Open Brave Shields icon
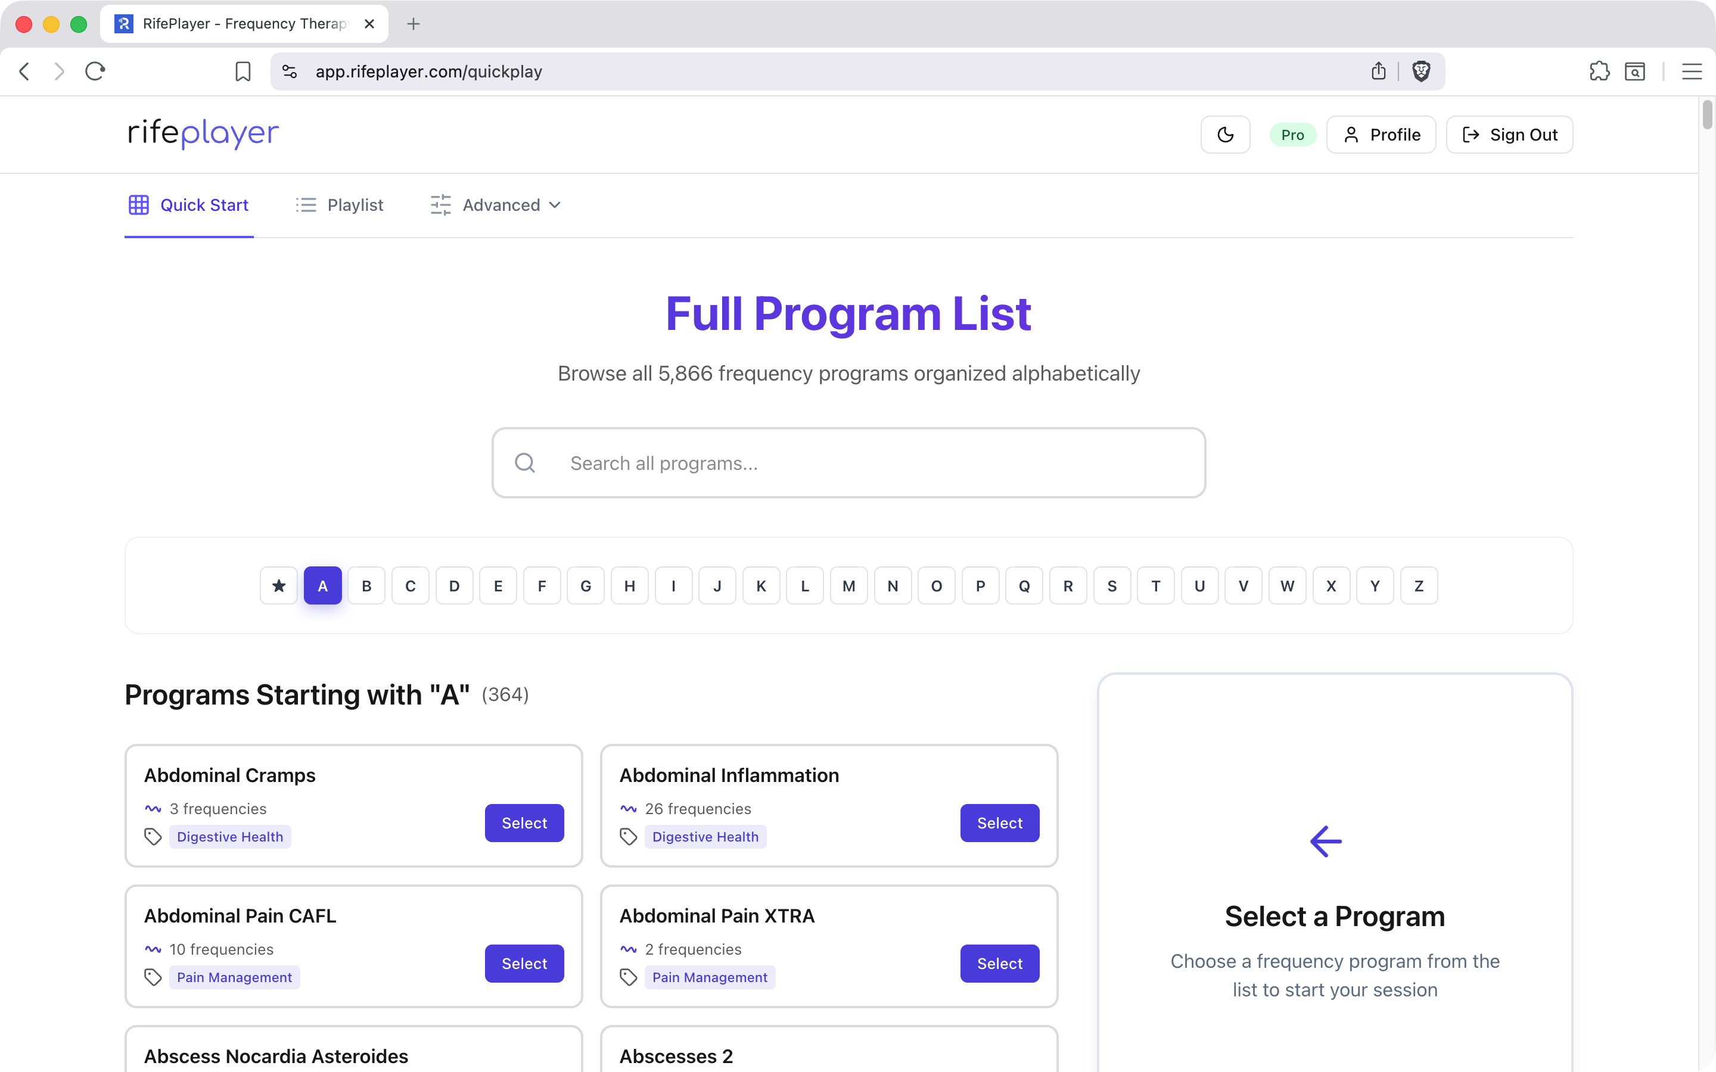 [1421, 71]
